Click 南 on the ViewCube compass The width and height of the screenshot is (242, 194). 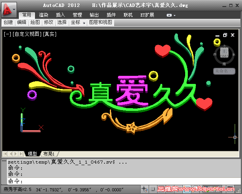(224, 64)
